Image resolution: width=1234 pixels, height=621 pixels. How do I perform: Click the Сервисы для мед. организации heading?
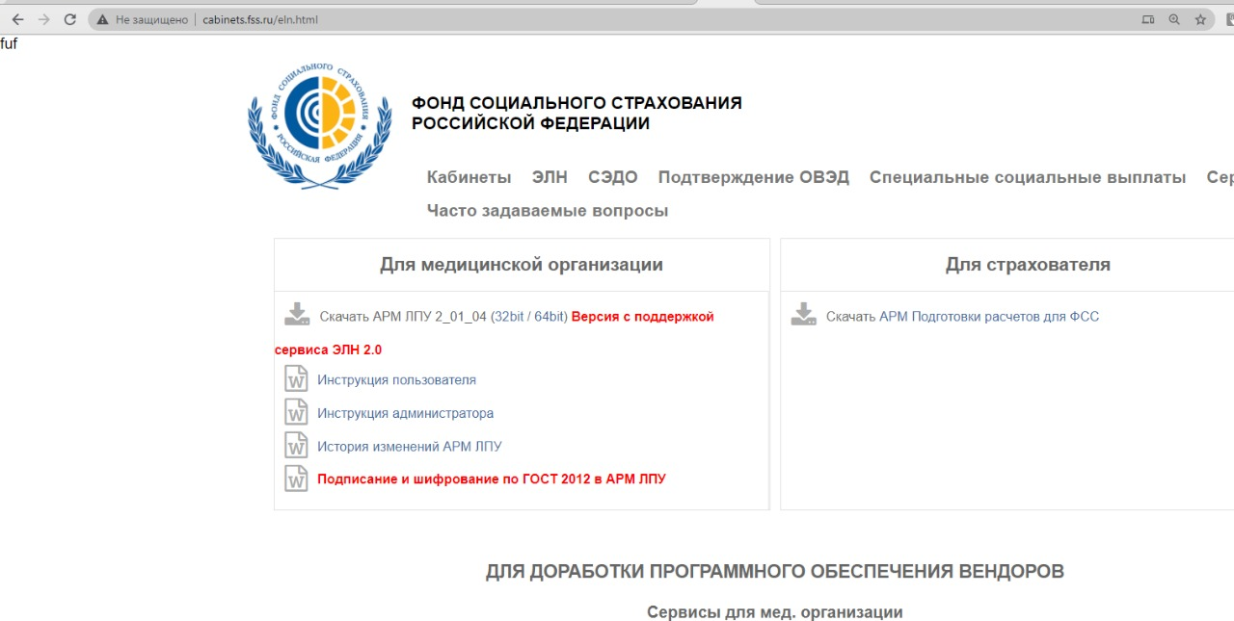775,612
